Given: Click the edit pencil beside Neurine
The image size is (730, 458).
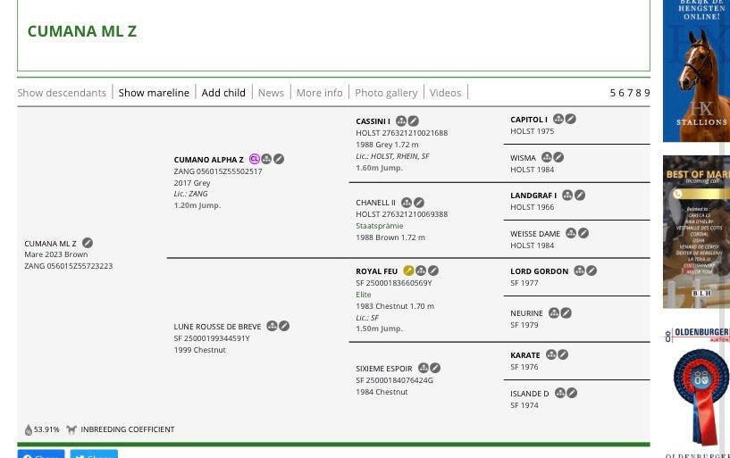Looking at the screenshot, I should coord(566,313).
